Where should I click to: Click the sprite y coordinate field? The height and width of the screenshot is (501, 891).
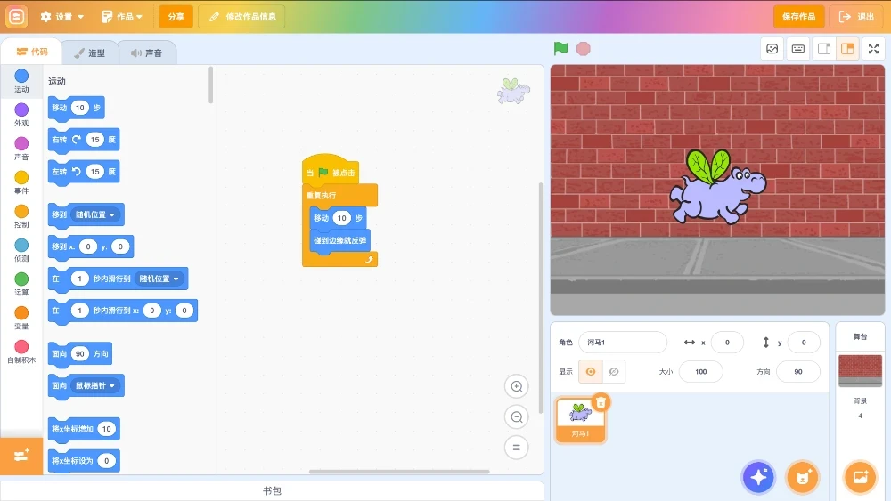(804, 342)
